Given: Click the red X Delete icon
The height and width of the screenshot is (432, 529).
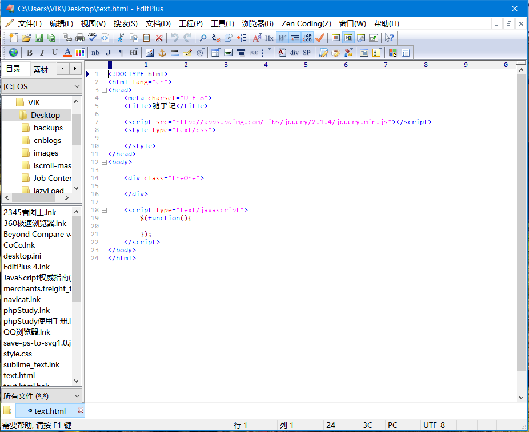Looking at the screenshot, I should [x=159, y=38].
